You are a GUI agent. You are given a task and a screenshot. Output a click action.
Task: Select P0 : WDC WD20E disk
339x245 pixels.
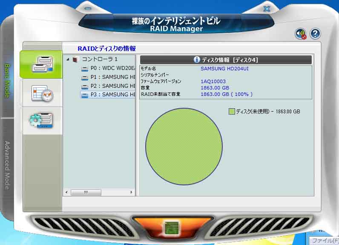click(112, 68)
